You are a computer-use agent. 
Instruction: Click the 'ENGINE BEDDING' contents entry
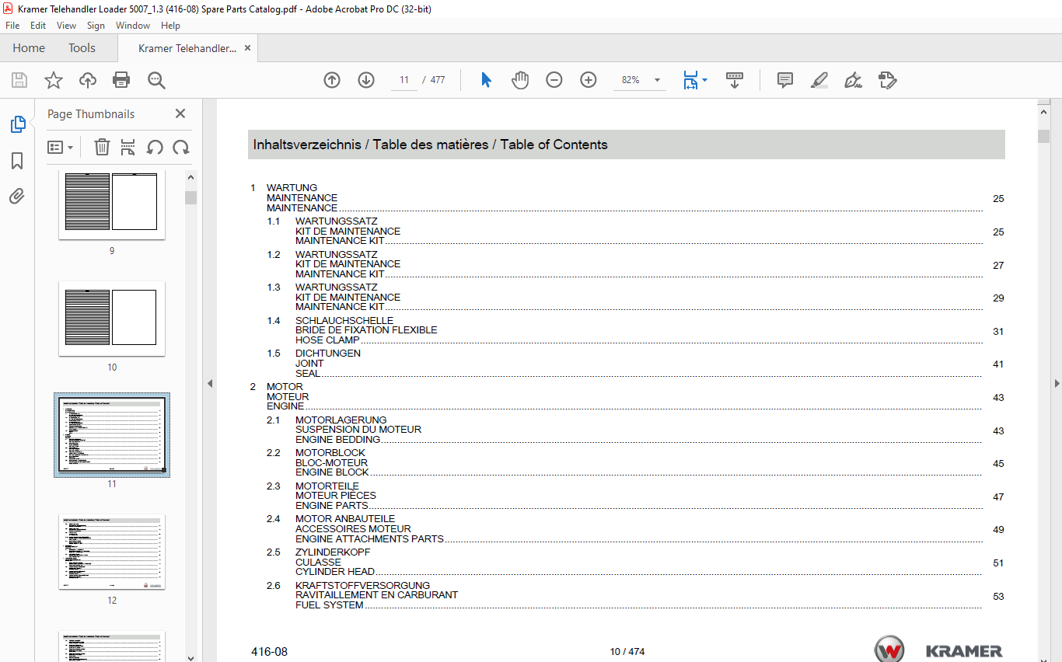point(337,440)
